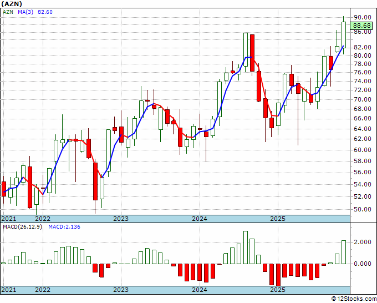Click the 64.00 price axis label

click(362, 129)
